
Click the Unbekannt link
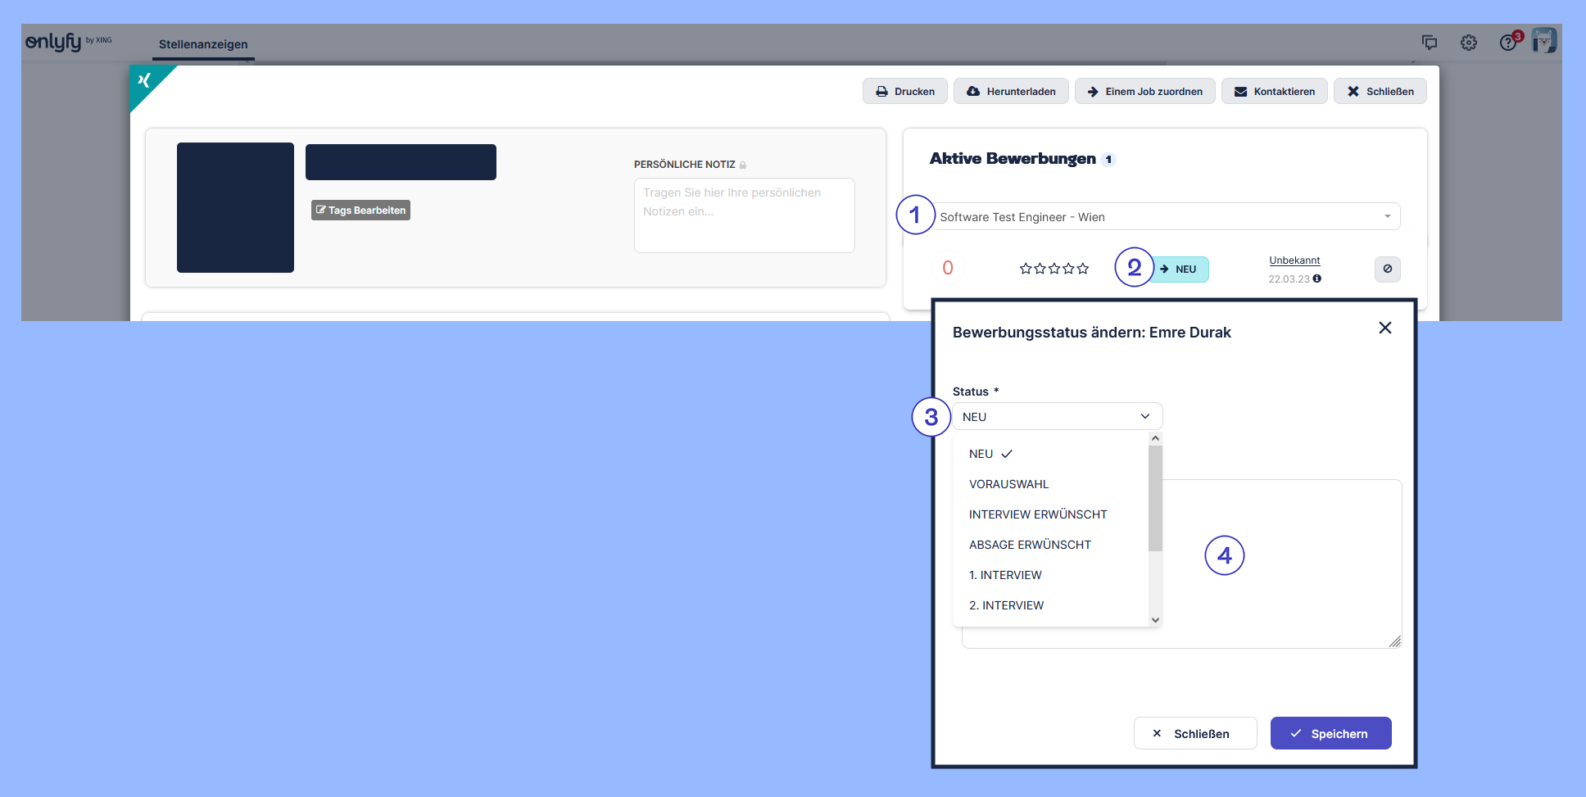1294,260
